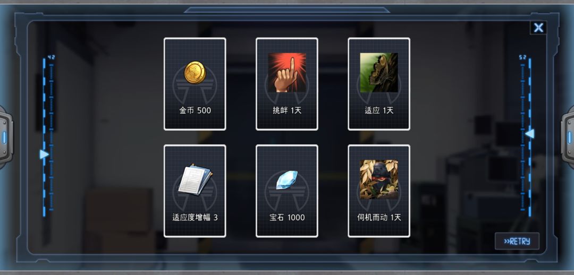Screen dimensions: 574x275
Task: Click the RETRY button
Action: pos(517,242)
